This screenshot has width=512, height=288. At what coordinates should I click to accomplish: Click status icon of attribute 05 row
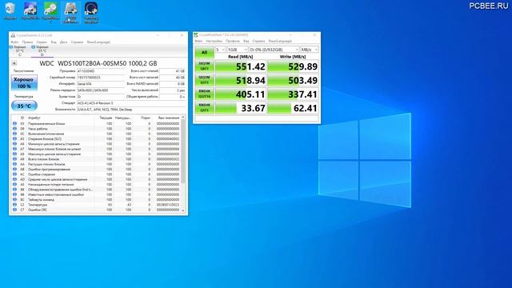coord(14,124)
